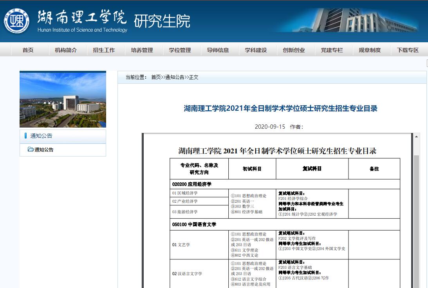Open the 学科建设 menu
Screen dimensions: 428x288
coord(256,50)
